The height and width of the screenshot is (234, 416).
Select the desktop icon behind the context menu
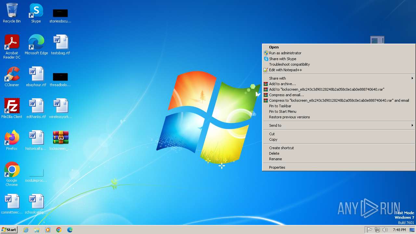tap(377, 40)
